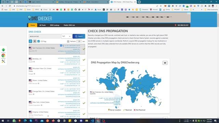The height and width of the screenshot is (123, 219).
Task: Open the browser extensions puzzle icon
Action: click(205, 6)
